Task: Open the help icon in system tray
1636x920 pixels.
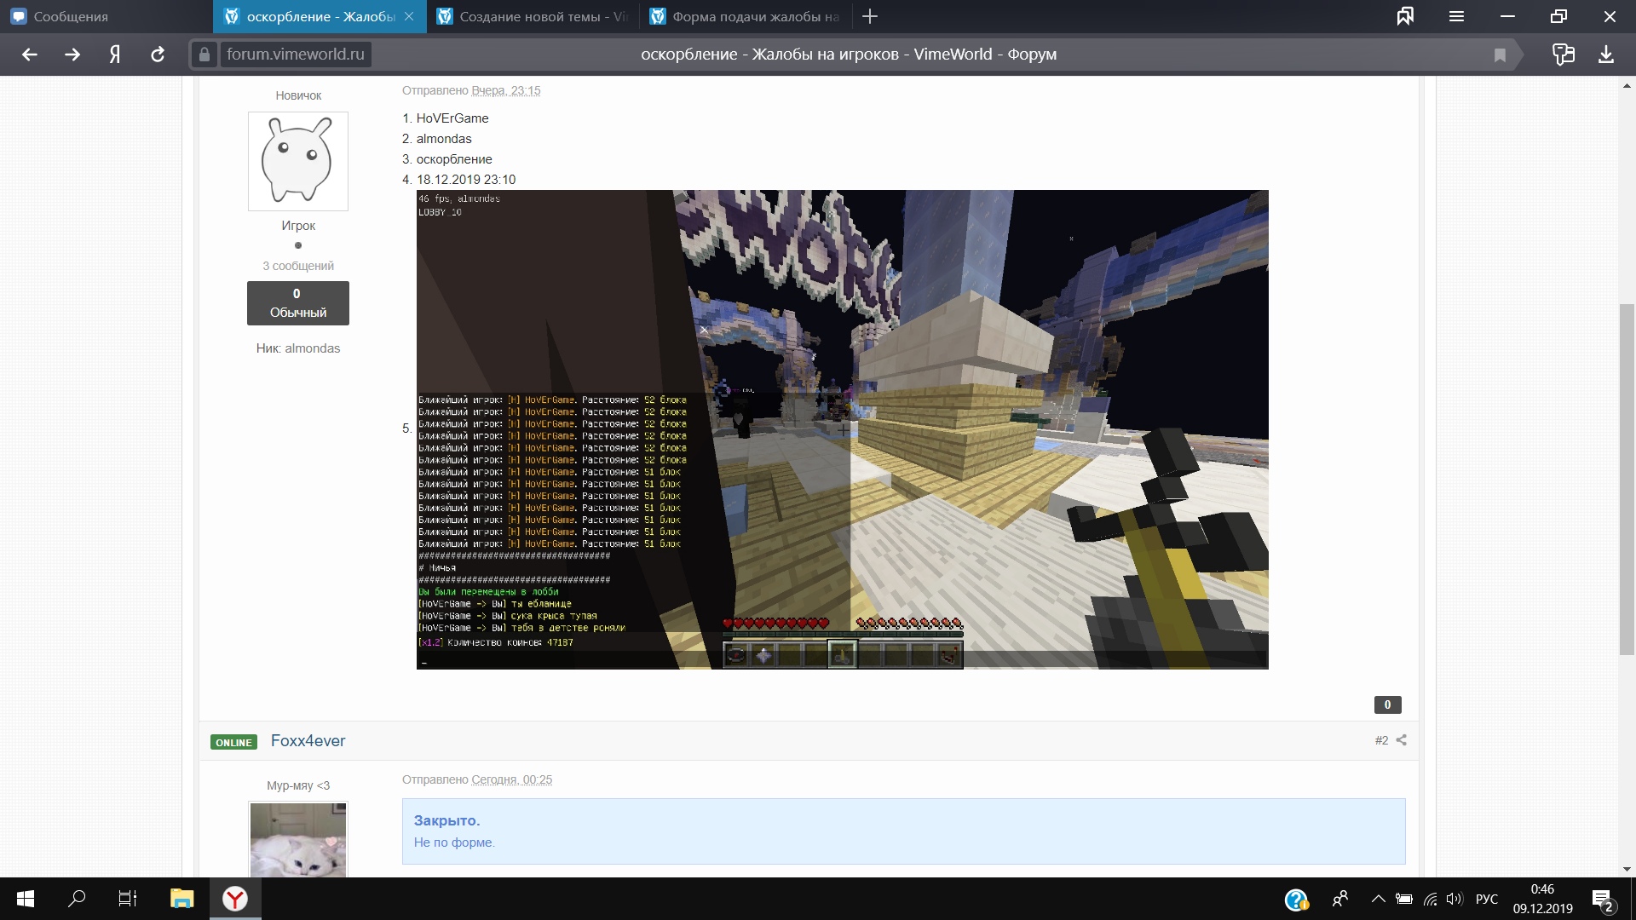Action: click(1296, 900)
